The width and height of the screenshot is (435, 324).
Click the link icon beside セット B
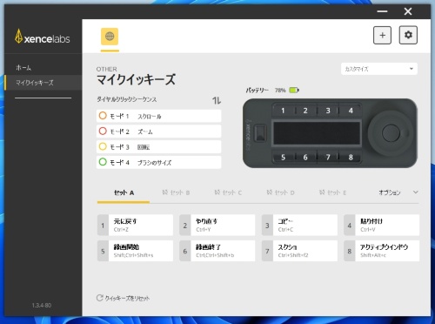point(164,192)
